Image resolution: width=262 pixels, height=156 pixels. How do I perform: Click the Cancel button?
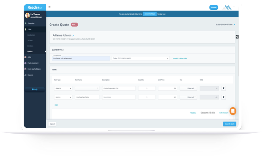pyautogui.click(x=52, y=124)
